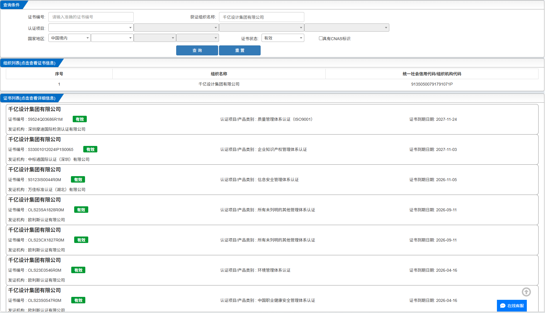The width and height of the screenshot is (545, 313).
Task: Click 有效 badge beside OLS23S0547R0M
Action: (x=78, y=300)
